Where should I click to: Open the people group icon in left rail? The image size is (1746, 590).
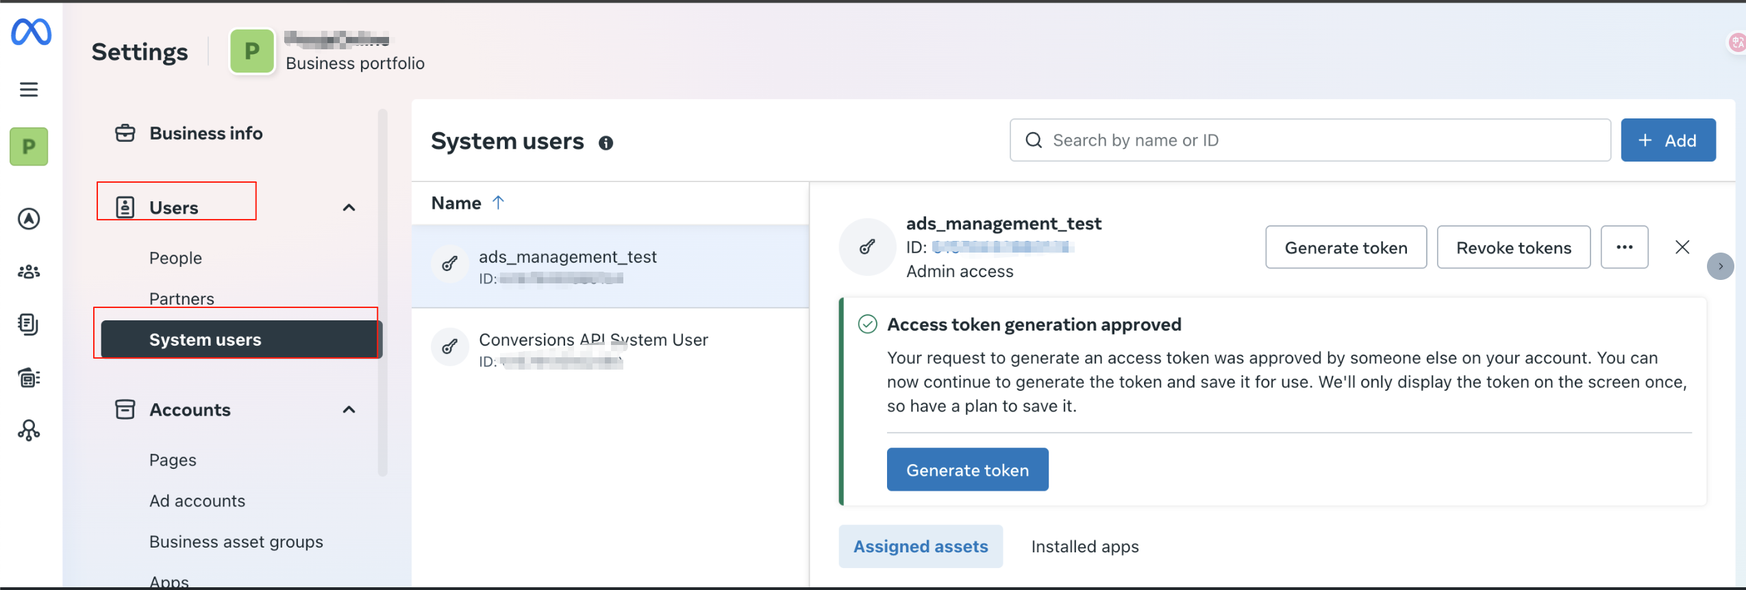tap(29, 272)
